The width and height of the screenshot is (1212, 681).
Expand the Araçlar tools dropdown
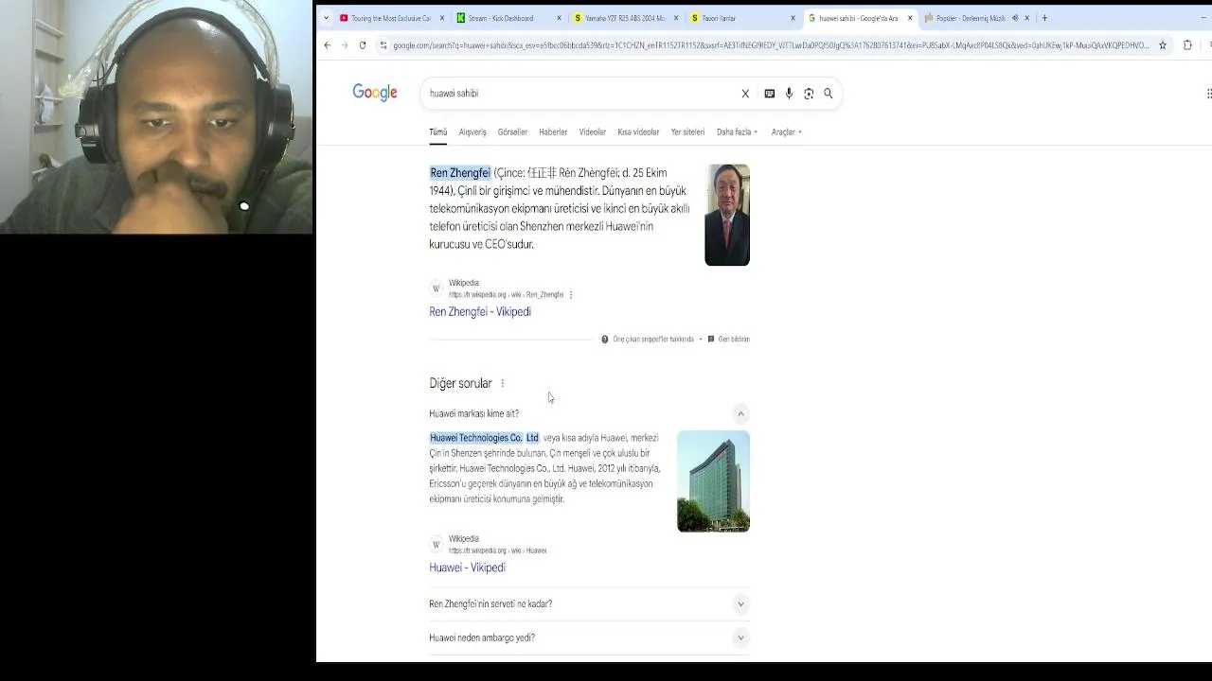pos(786,132)
